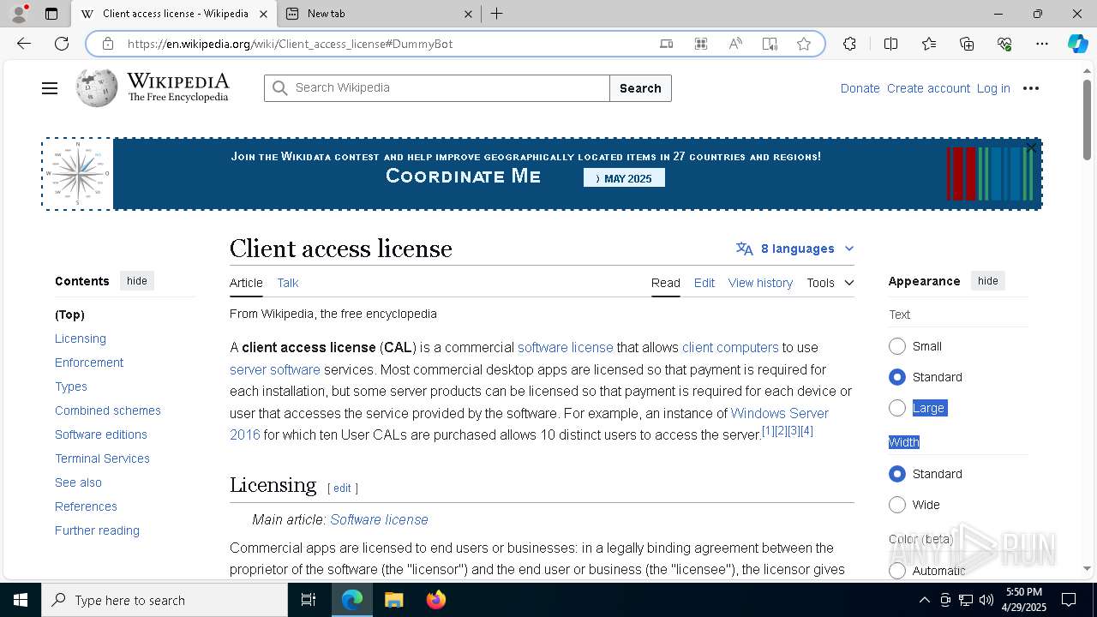Launch File Explorer from the taskbar
The width and height of the screenshot is (1097, 617).
click(x=393, y=600)
